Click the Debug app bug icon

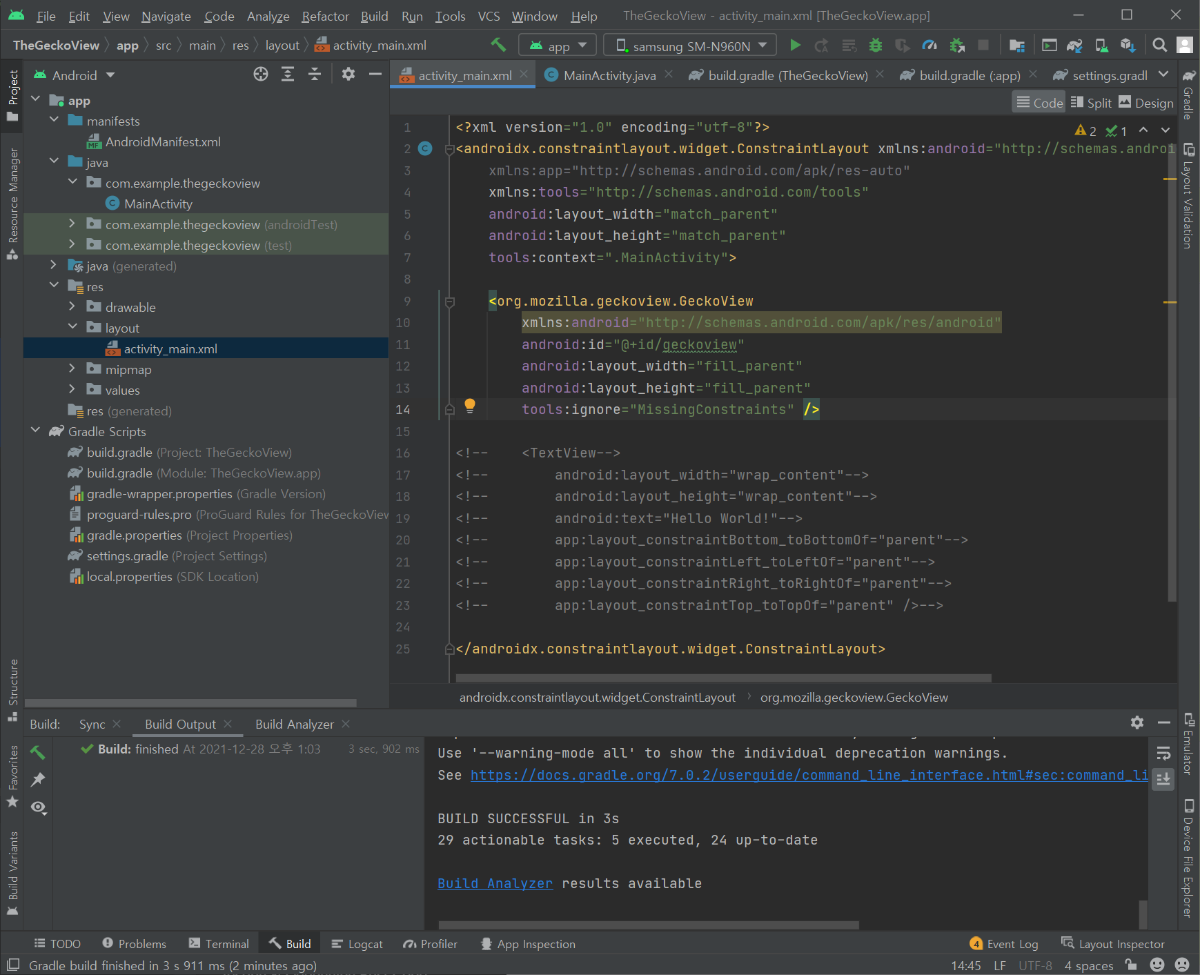(x=876, y=46)
